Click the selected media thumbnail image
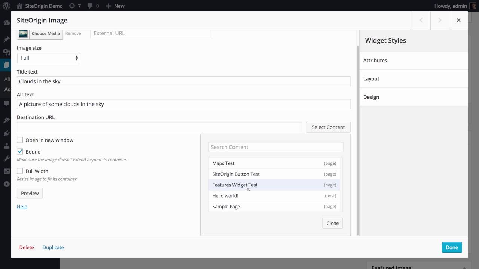 (x=23, y=34)
